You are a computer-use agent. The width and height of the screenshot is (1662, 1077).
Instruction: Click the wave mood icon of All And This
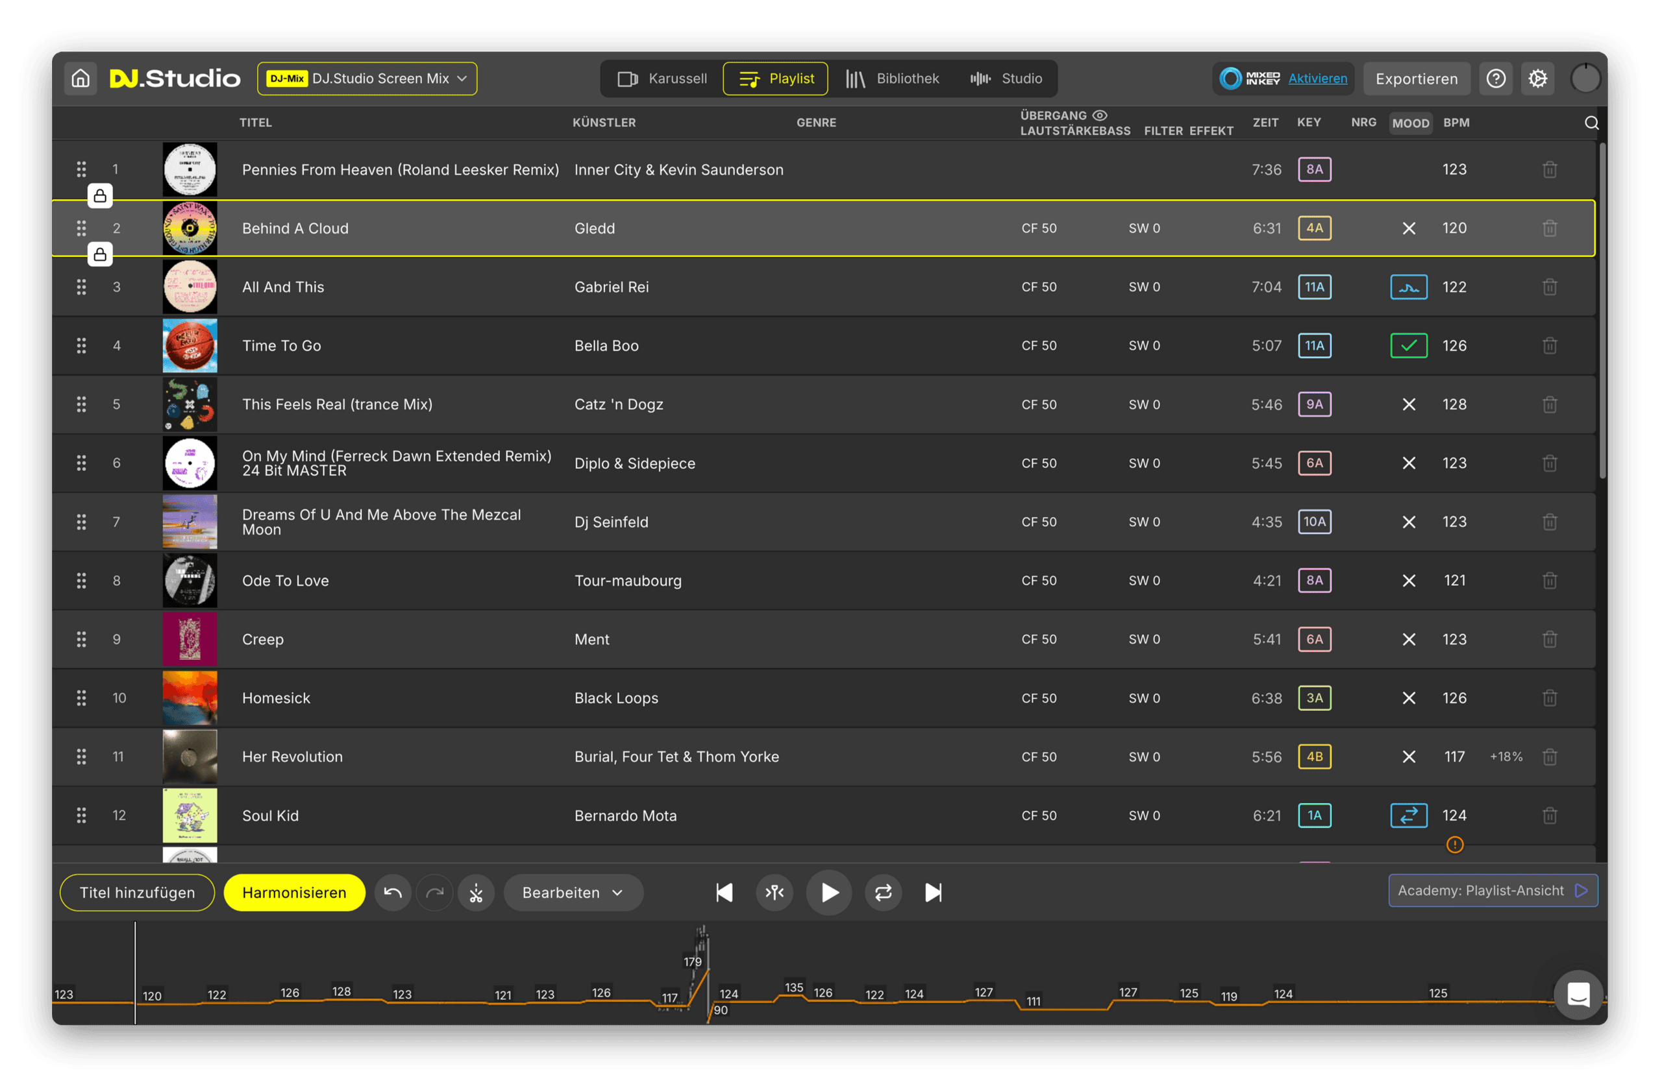click(1409, 287)
